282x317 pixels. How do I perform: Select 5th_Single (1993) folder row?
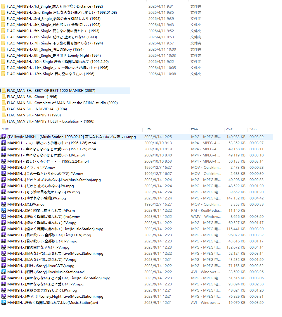point(104,31)
